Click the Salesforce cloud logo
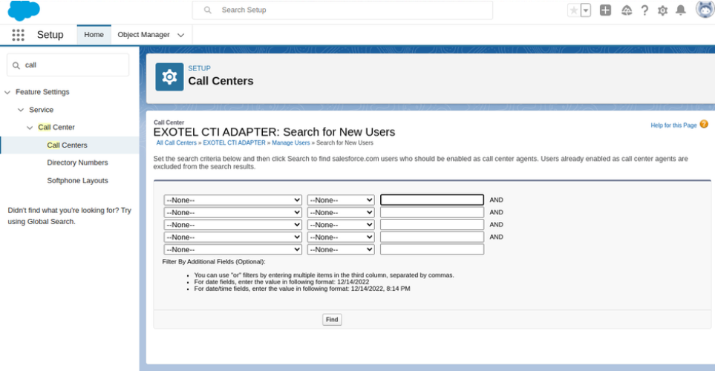 tap(24, 10)
